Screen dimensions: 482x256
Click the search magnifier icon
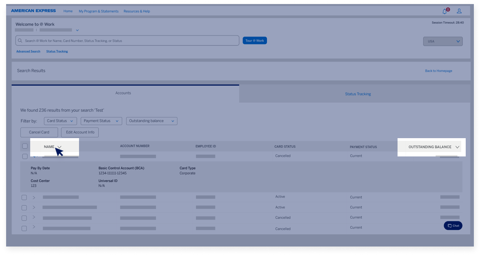coord(20,41)
